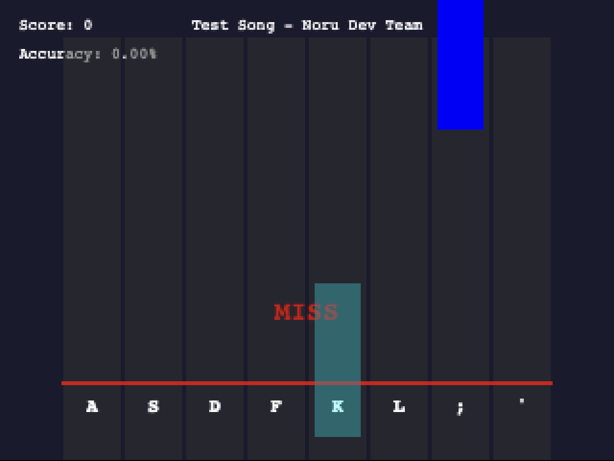Select the Score counter text
Screen dimensions: 614x461
click(56, 25)
